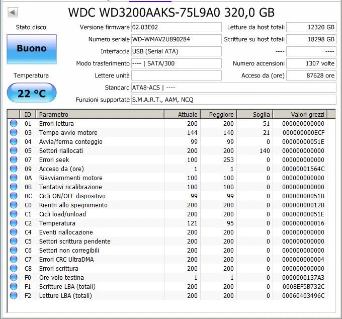
Task: Select the Settori non corregibili parameter
Action: point(69,250)
